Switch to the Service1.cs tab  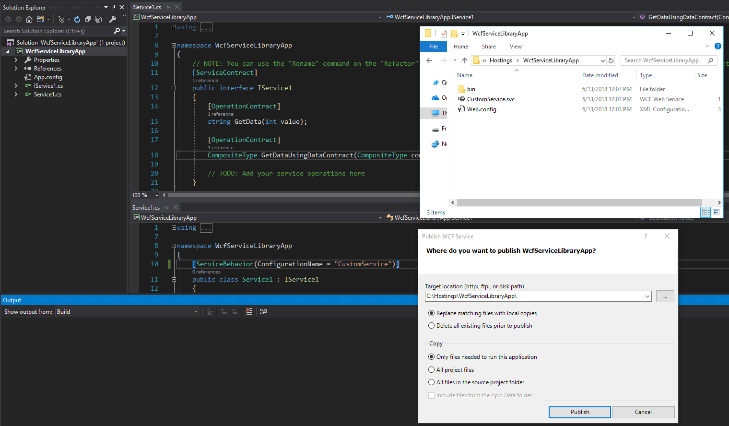pyautogui.click(x=146, y=207)
